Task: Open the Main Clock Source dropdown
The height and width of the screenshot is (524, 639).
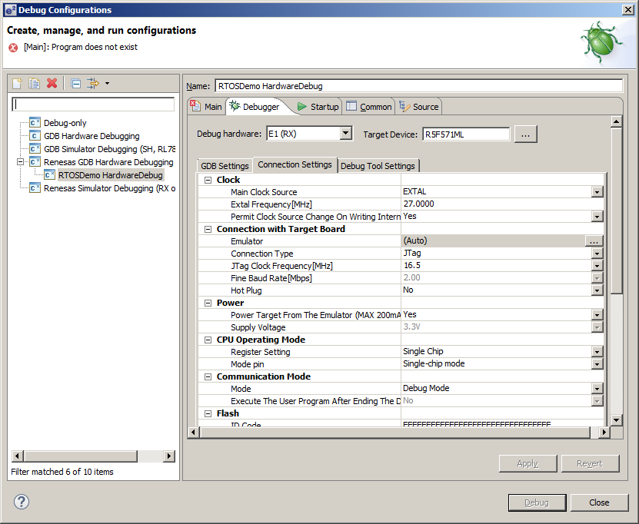Action: pos(597,192)
